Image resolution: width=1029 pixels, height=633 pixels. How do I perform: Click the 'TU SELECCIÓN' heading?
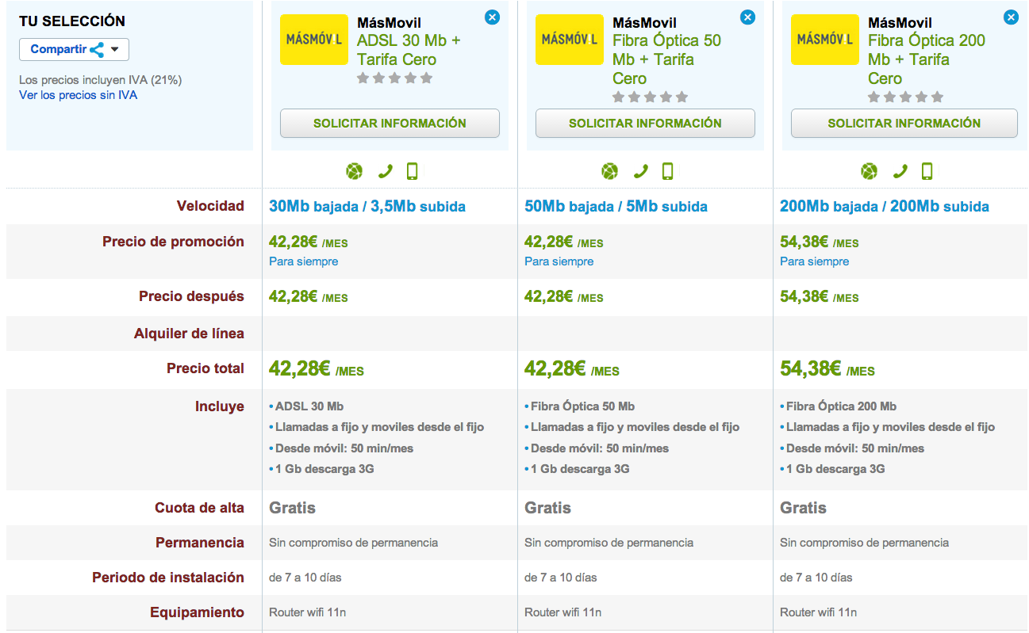pos(72,21)
